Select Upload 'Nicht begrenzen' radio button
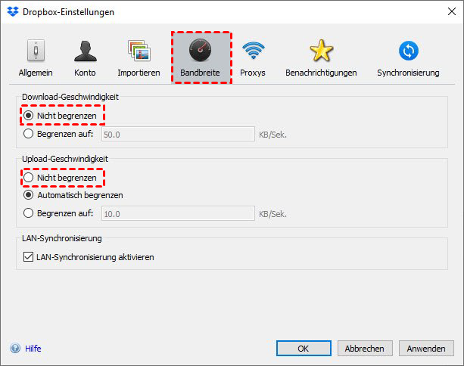The image size is (464, 366). click(29, 178)
